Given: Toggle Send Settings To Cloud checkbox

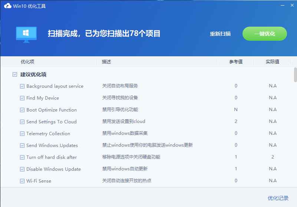Looking at the screenshot, I should click(x=22, y=122).
